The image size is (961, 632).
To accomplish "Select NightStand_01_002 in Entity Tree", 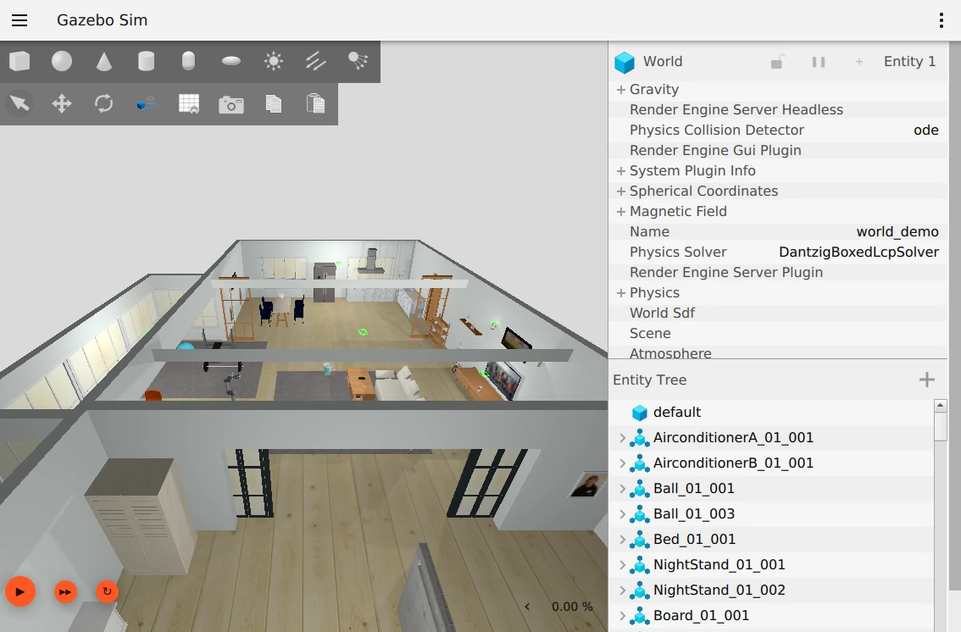I will click(x=771, y=590).
